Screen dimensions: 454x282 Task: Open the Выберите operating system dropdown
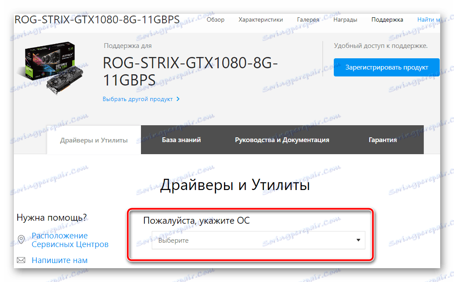coord(259,240)
